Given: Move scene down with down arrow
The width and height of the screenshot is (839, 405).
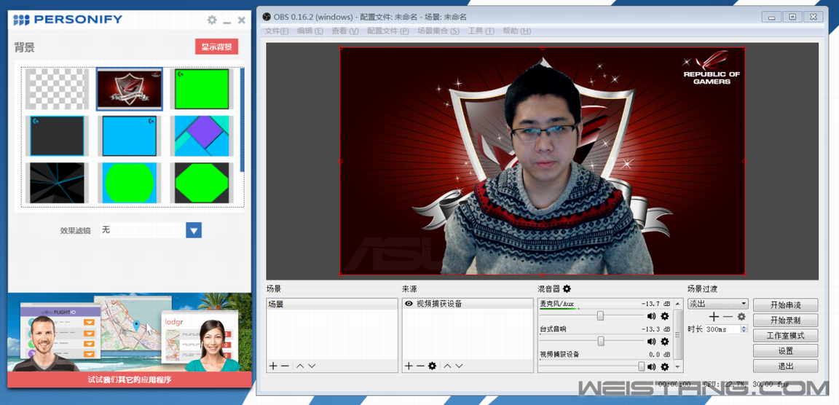Looking at the screenshot, I should tap(312, 366).
